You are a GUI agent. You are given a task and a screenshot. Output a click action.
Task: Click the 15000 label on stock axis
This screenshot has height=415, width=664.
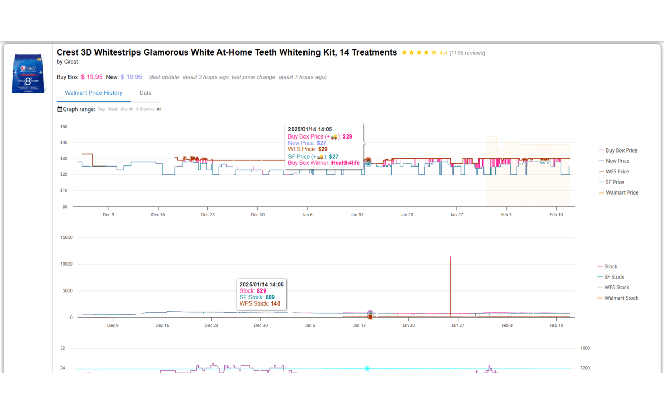[x=66, y=238]
